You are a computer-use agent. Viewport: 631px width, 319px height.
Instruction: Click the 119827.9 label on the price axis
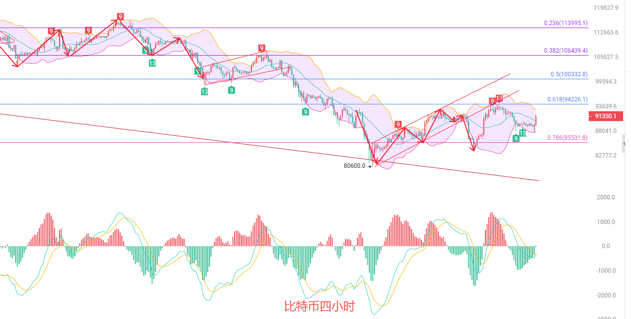click(605, 8)
